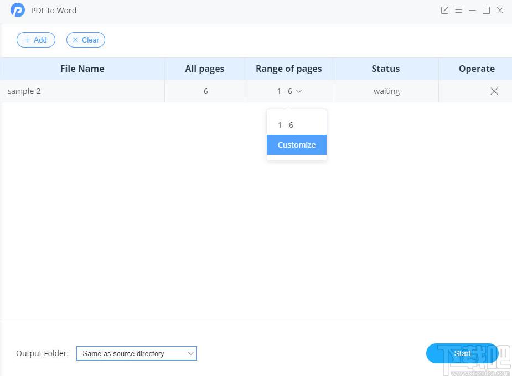Start the conversion
The height and width of the screenshot is (376, 512).
(x=462, y=353)
